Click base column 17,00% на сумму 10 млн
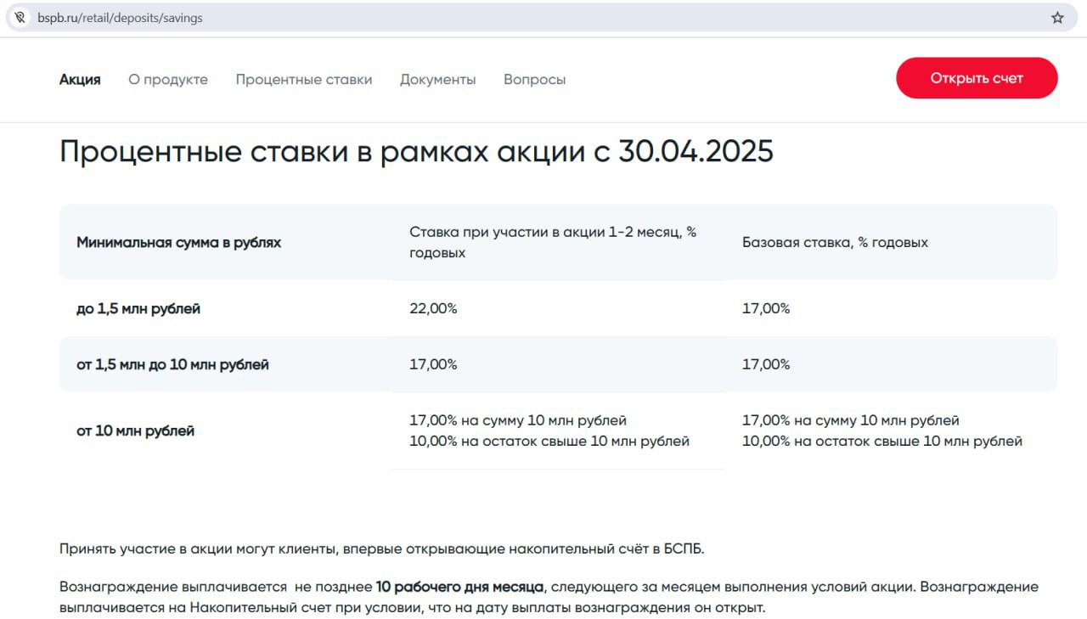This screenshot has height=619, width=1087. [x=851, y=420]
